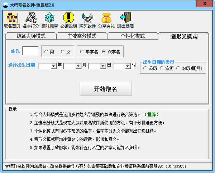Expand the 年 year dropdown
The image size is (215, 173).
53,66
